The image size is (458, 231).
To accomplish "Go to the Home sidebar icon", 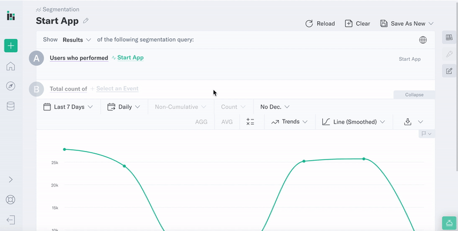I will (11, 66).
